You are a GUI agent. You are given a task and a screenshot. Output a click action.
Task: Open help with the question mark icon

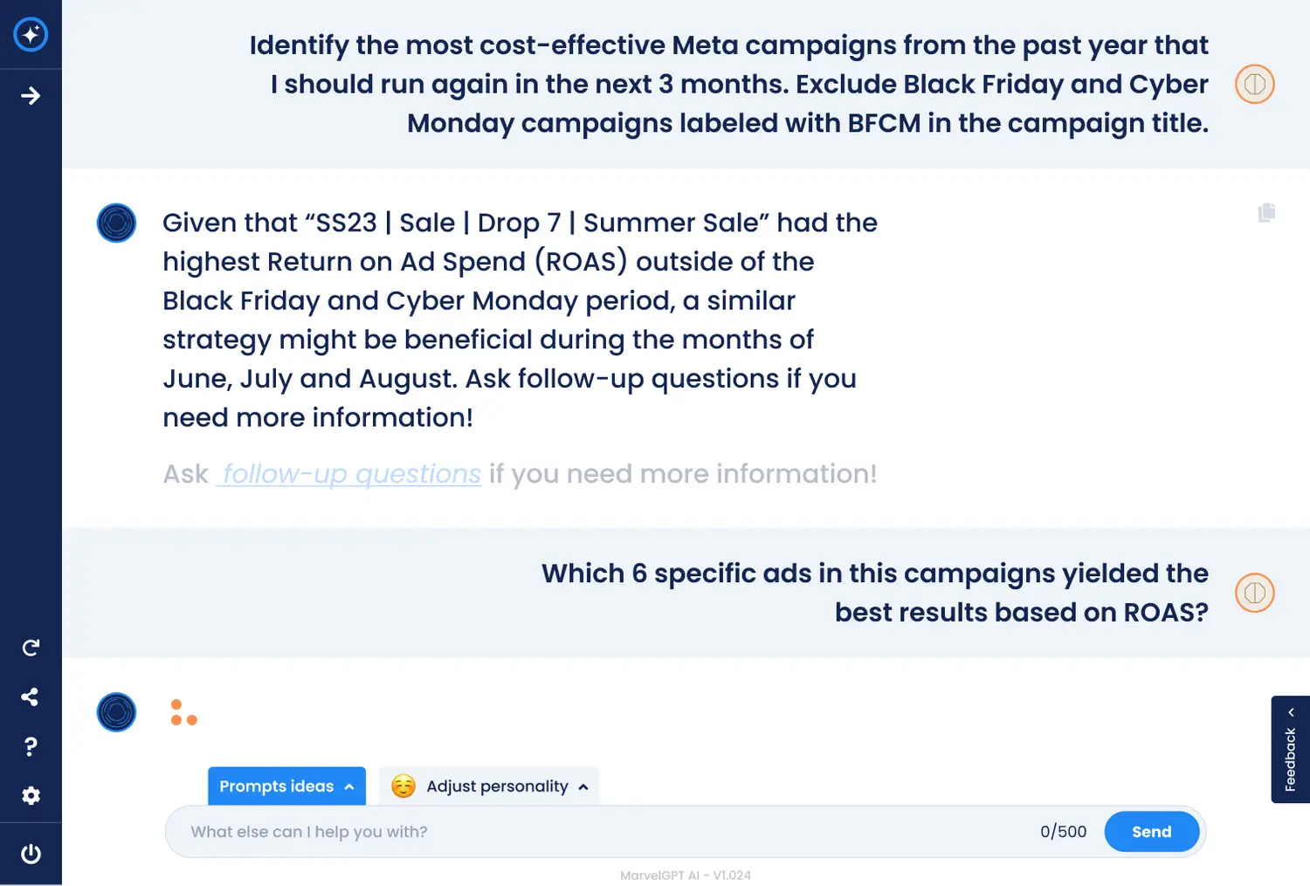(31, 746)
